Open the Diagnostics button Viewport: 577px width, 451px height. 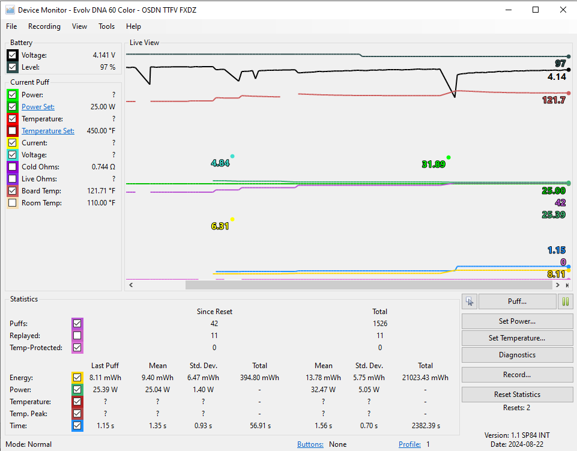[516, 355]
